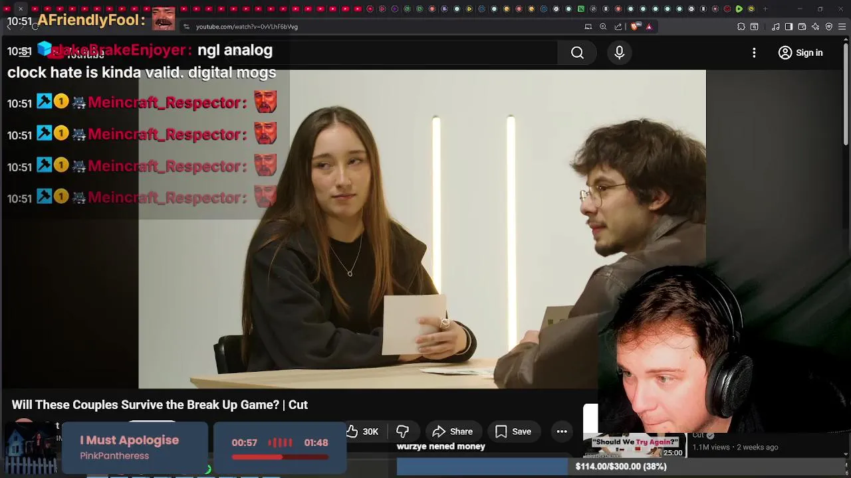Click the browser share page icon

618,27
